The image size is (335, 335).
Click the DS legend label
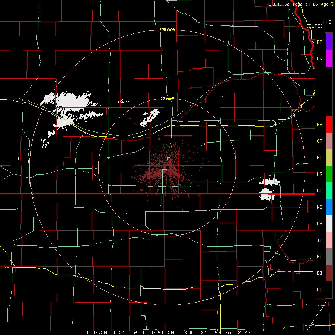pyautogui.click(x=319, y=224)
